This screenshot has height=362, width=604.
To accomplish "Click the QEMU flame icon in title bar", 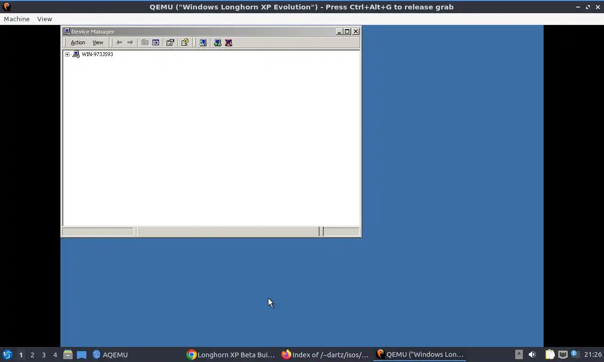I will coord(7,7).
